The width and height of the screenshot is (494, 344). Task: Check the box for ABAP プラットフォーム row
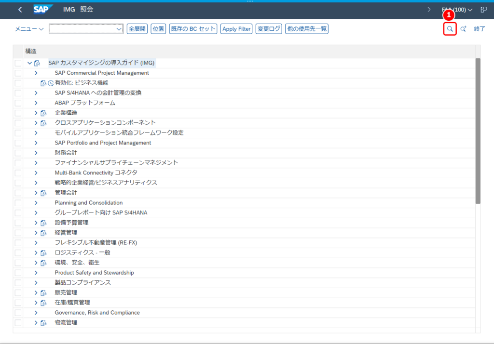(x=18, y=103)
